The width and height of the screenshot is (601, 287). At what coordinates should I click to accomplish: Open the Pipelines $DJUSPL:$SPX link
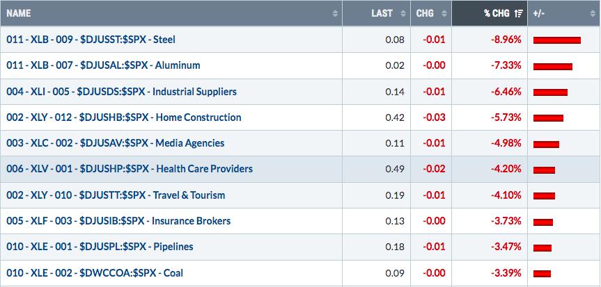[x=100, y=247]
